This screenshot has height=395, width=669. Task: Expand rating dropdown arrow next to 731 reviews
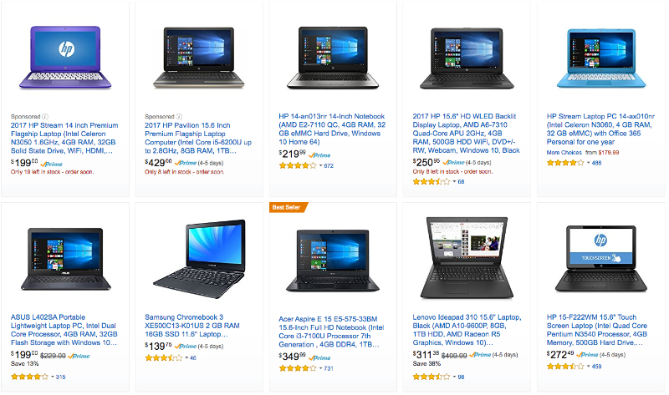[x=321, y=368]
